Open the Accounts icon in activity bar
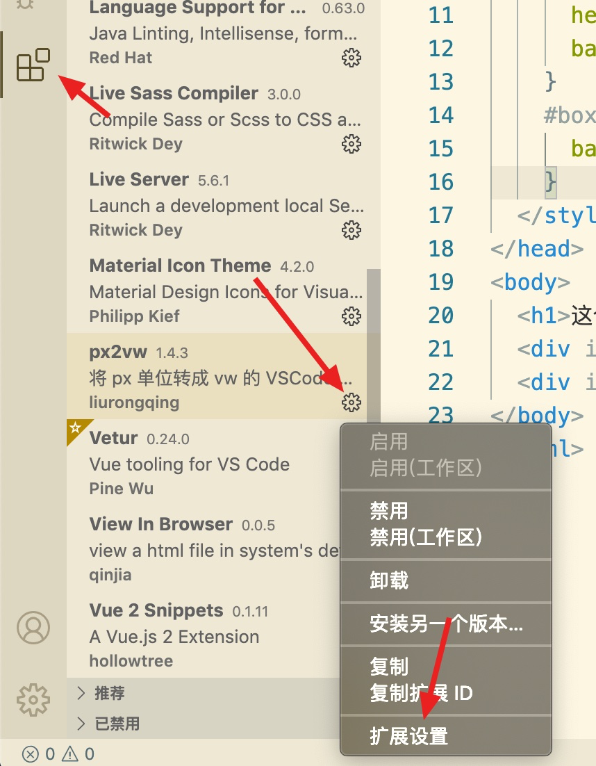The width and height of the screenshot is (596, 766). click(33, 627)
